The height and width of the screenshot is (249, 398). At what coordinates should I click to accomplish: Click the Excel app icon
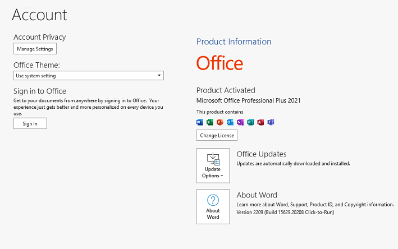click(x=209, y=122)
